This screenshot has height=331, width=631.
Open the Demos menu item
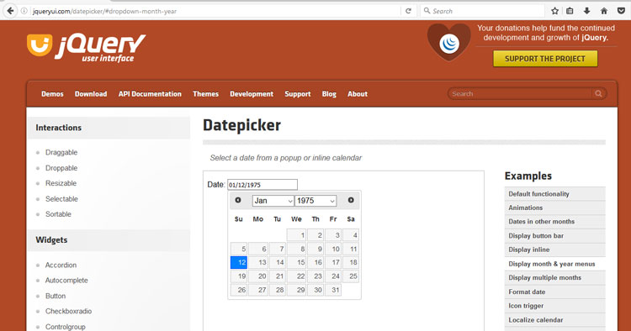coord(52,94)
